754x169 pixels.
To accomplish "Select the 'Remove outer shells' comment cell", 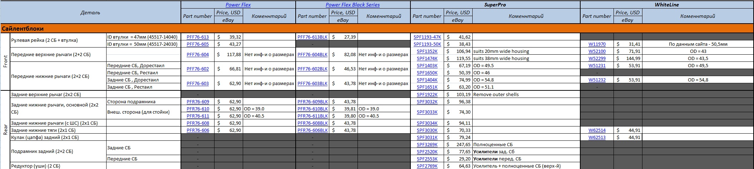I will click(x=526, y=94).
